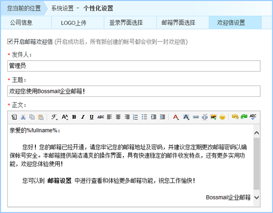Apply italic formatting
This screenshot has height=213, width=273.
[x=83, y=117]
